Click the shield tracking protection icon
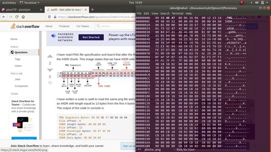 (50, 17)
